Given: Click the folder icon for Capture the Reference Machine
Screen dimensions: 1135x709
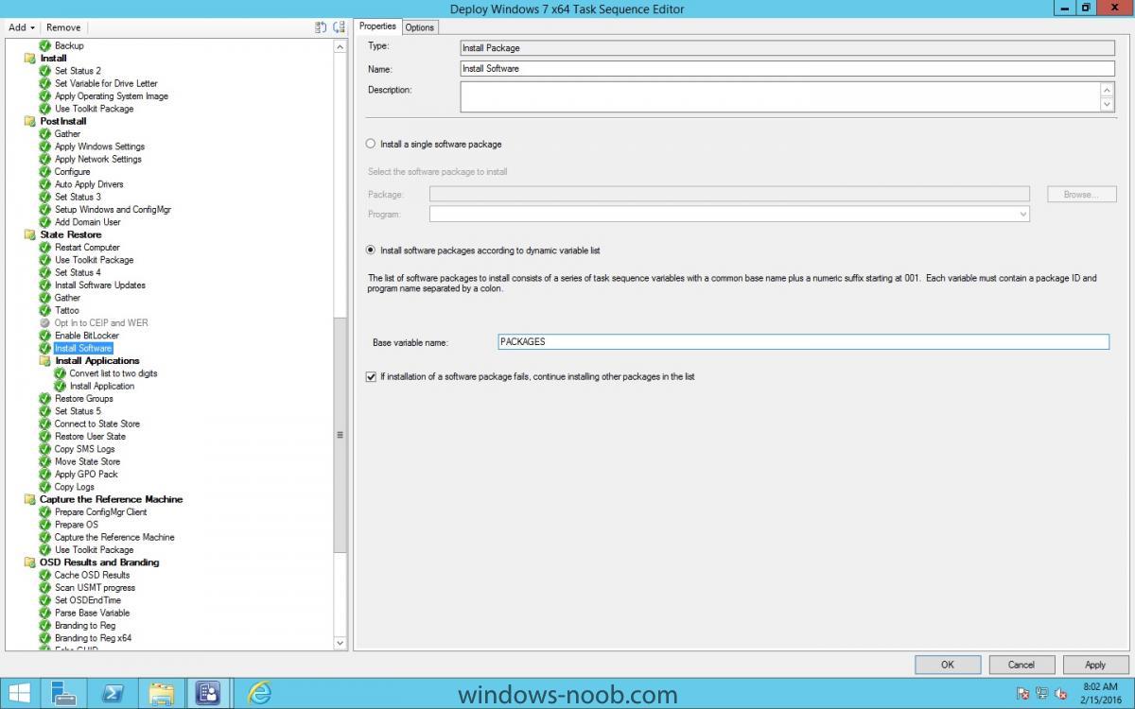Looking at the screenshot, I should click(x=29, y=499).
